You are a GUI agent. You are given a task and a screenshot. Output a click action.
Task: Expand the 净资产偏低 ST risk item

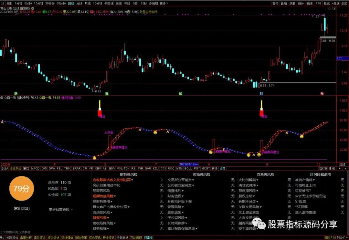tap(305, 180)
